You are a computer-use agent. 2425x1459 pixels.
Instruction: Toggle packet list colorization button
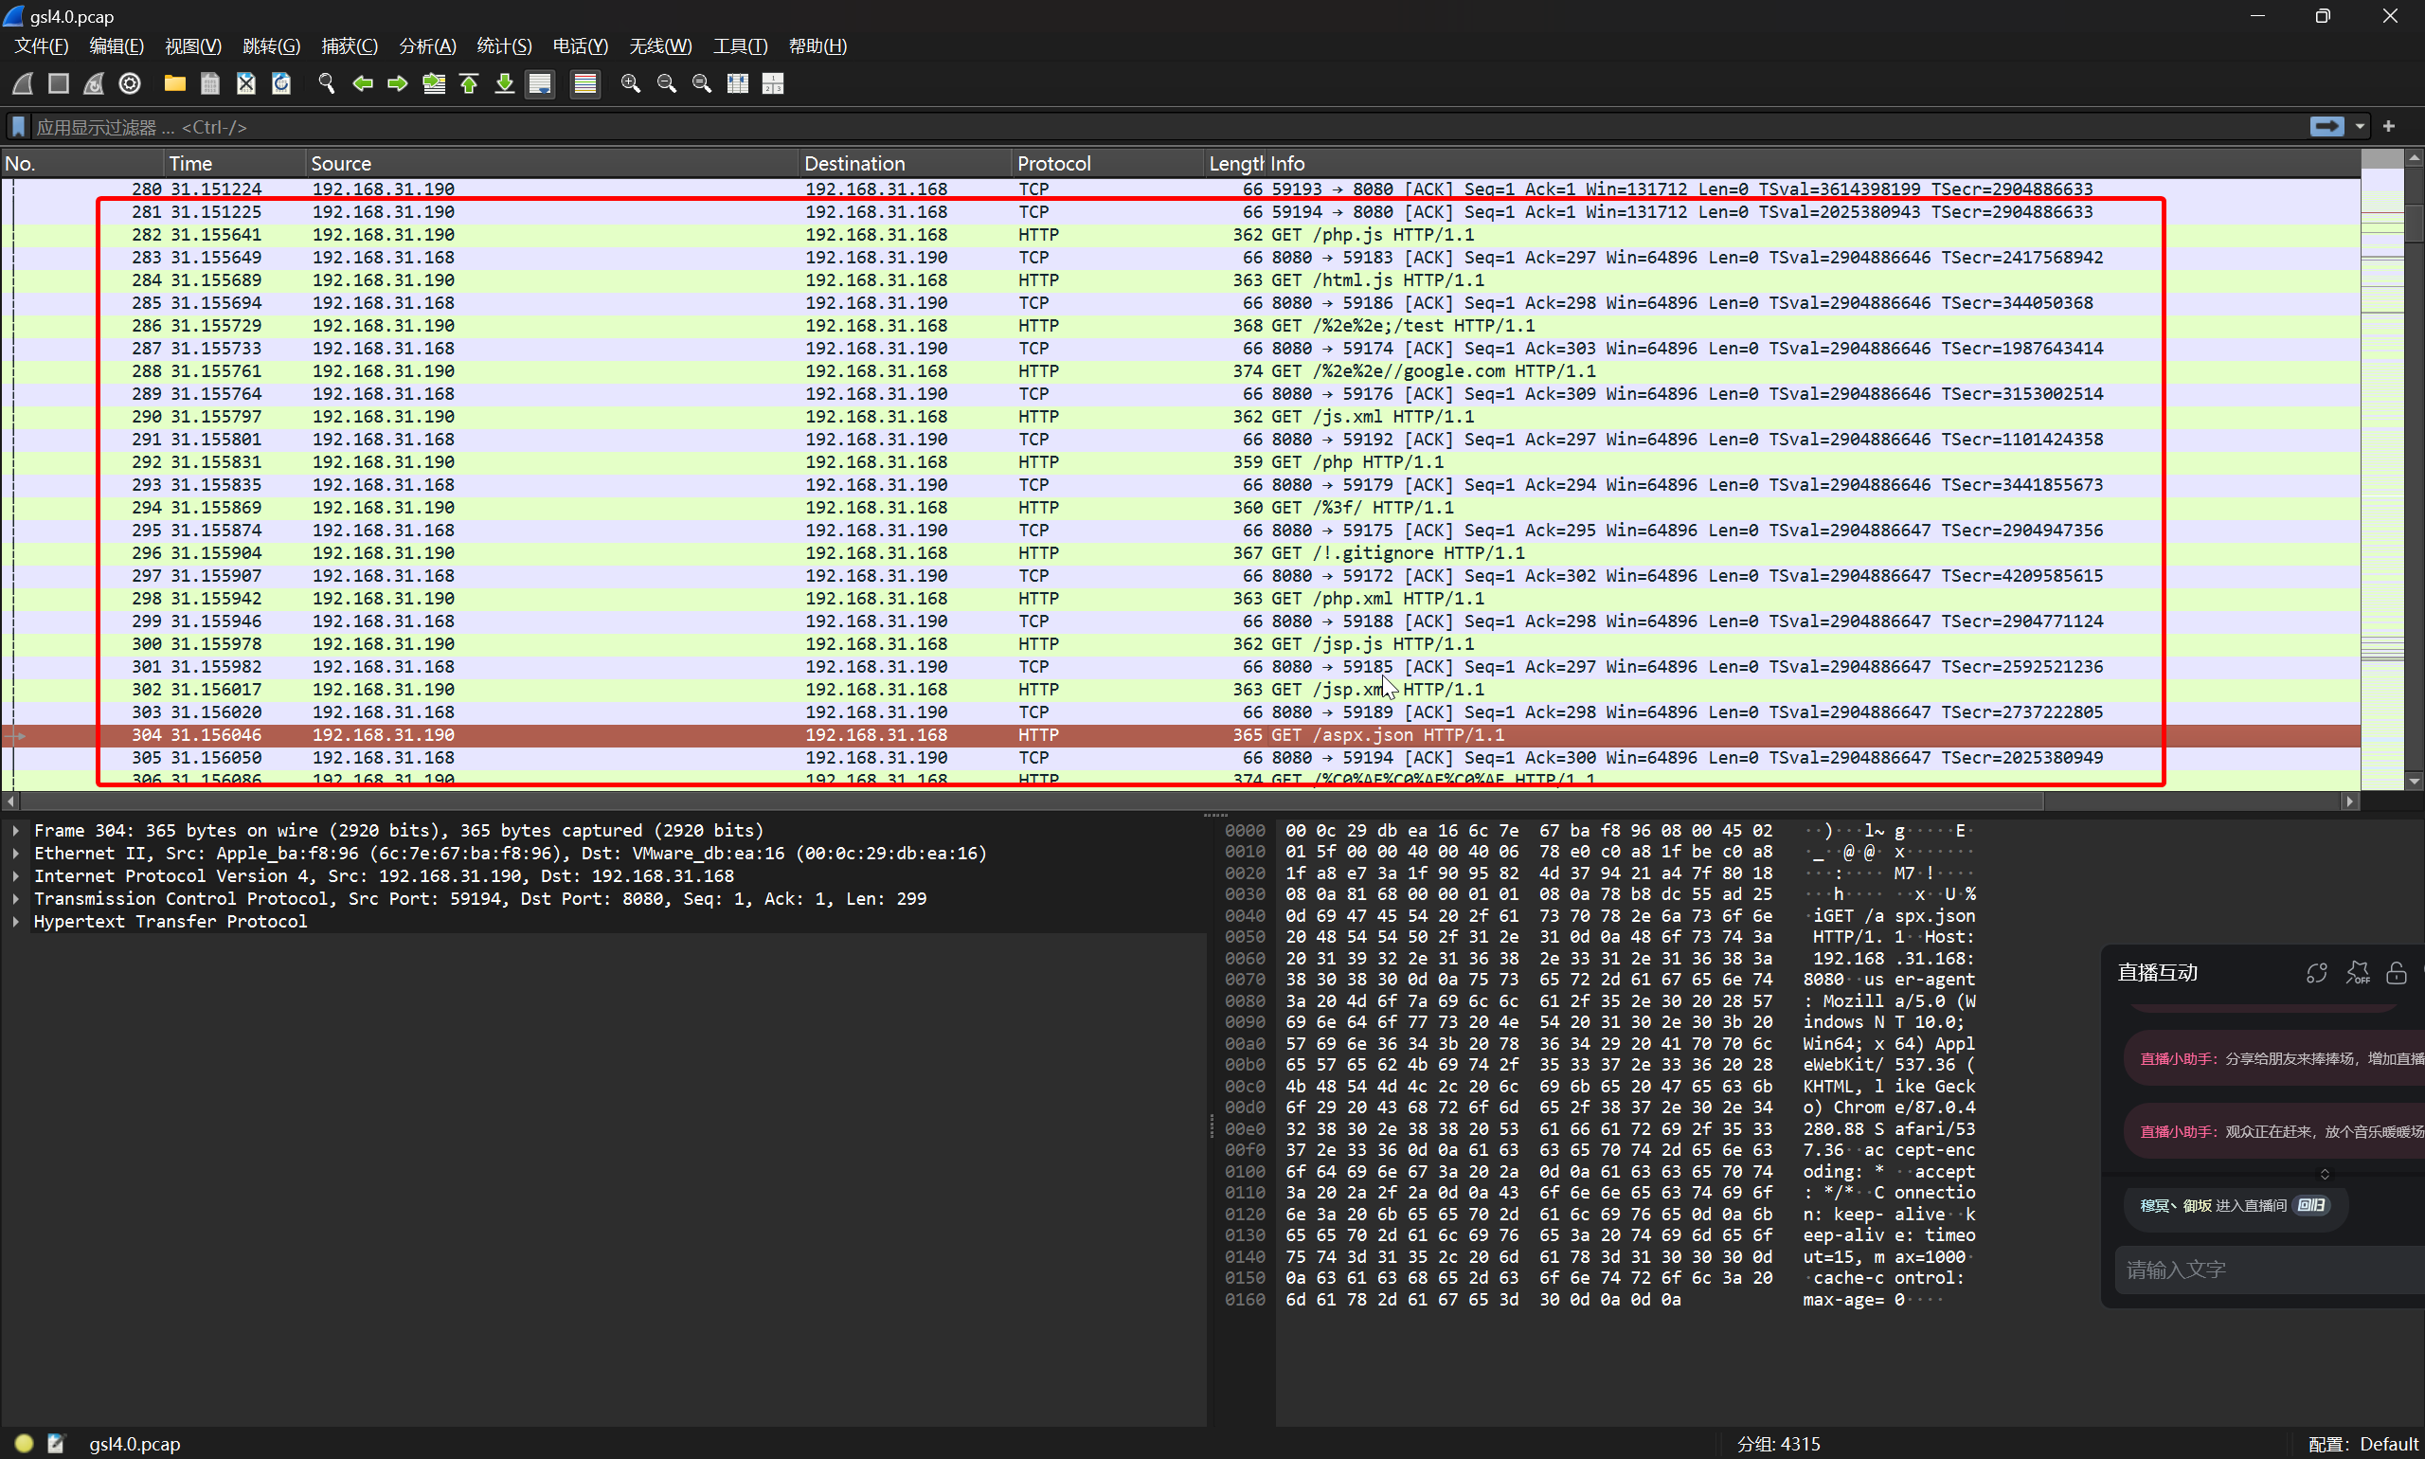pos(584,83)
